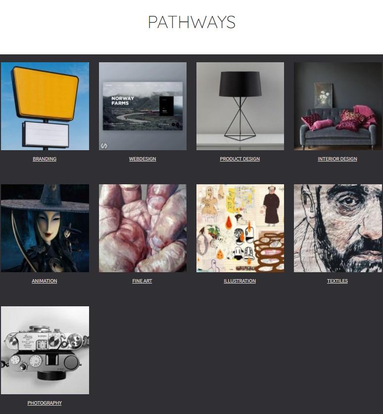Screen dimensions: 383x414
Task: Follow the BRANDING link
Action: tap(45, 159)
